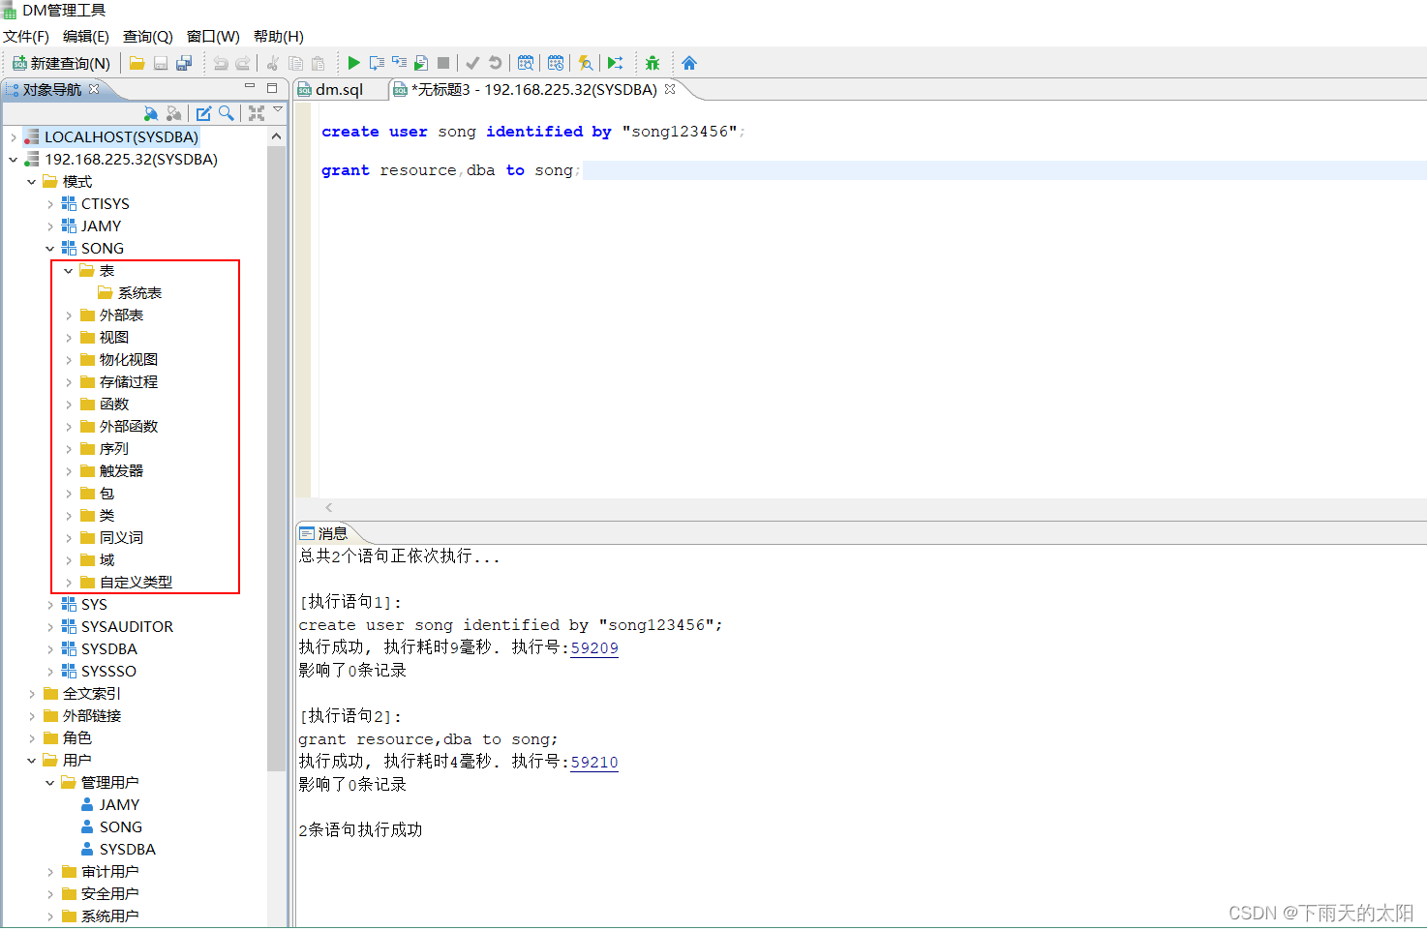Expand the 视图 folder under SONG
The image size is (1427, 931).
coord(68,338)
